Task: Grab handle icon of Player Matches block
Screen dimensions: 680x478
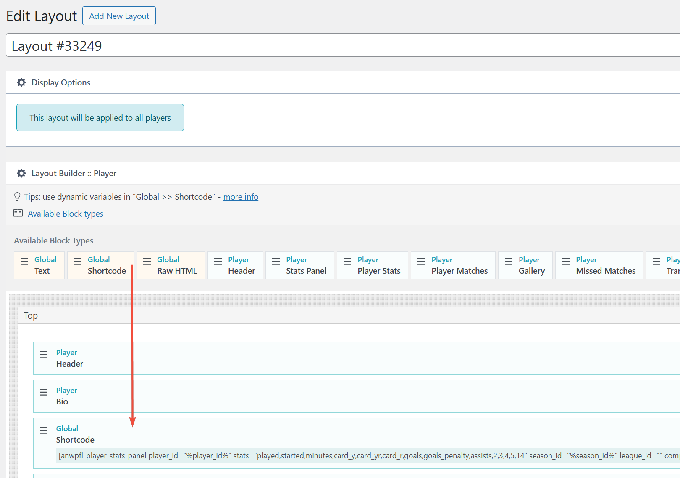Action: [x=421, y=261]
